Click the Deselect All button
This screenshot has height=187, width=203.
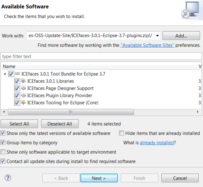click(x=60, y=124)
